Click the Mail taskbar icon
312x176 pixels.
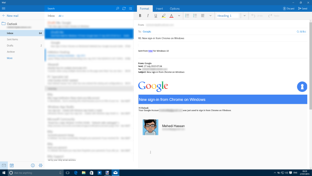(x=115, y=173)
